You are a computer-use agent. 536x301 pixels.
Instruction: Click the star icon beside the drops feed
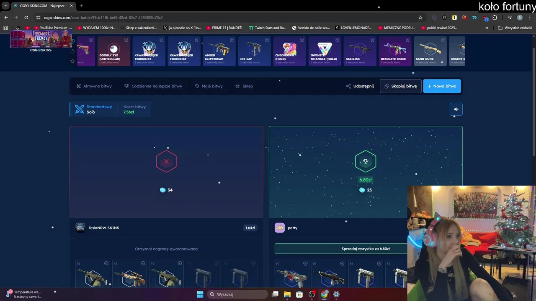pos(72,61)
